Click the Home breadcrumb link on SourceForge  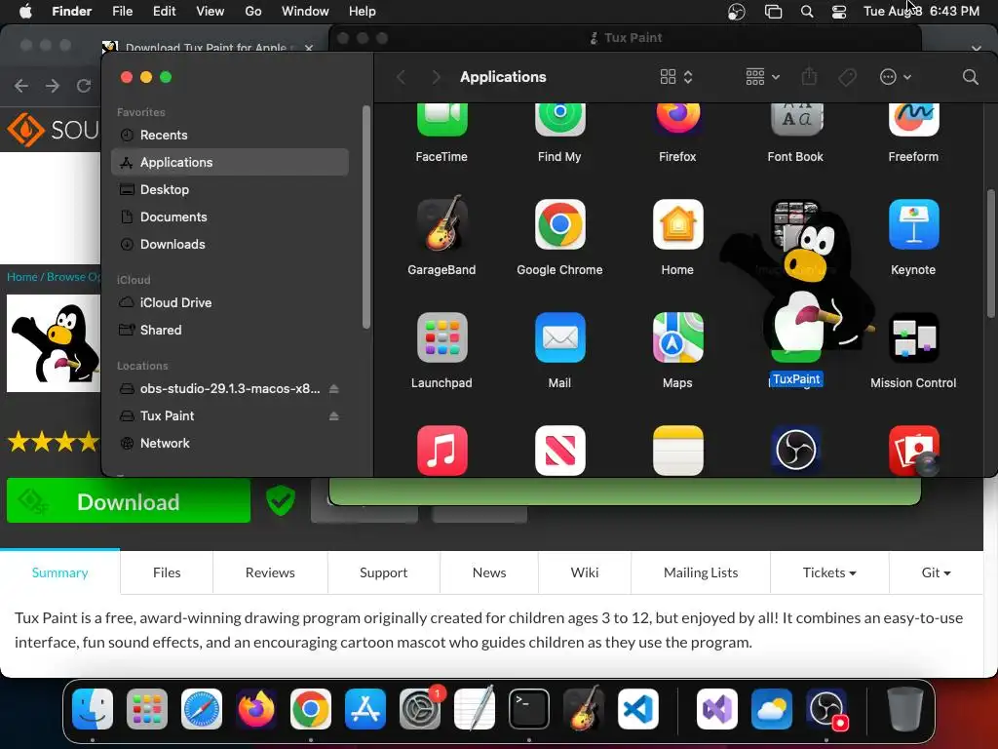[21, 277]
